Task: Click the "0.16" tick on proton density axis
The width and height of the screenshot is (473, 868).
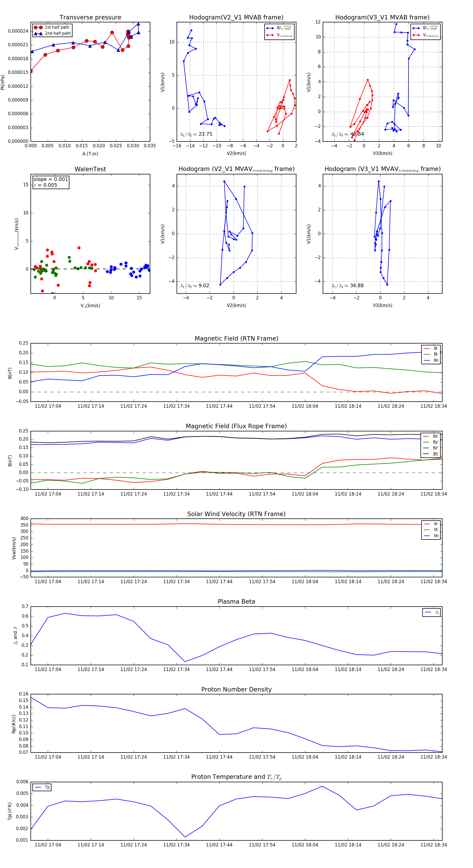Action: point(24,694)
